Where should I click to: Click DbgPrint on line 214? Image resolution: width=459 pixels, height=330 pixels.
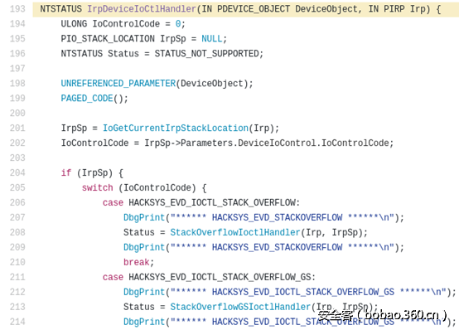144,322
